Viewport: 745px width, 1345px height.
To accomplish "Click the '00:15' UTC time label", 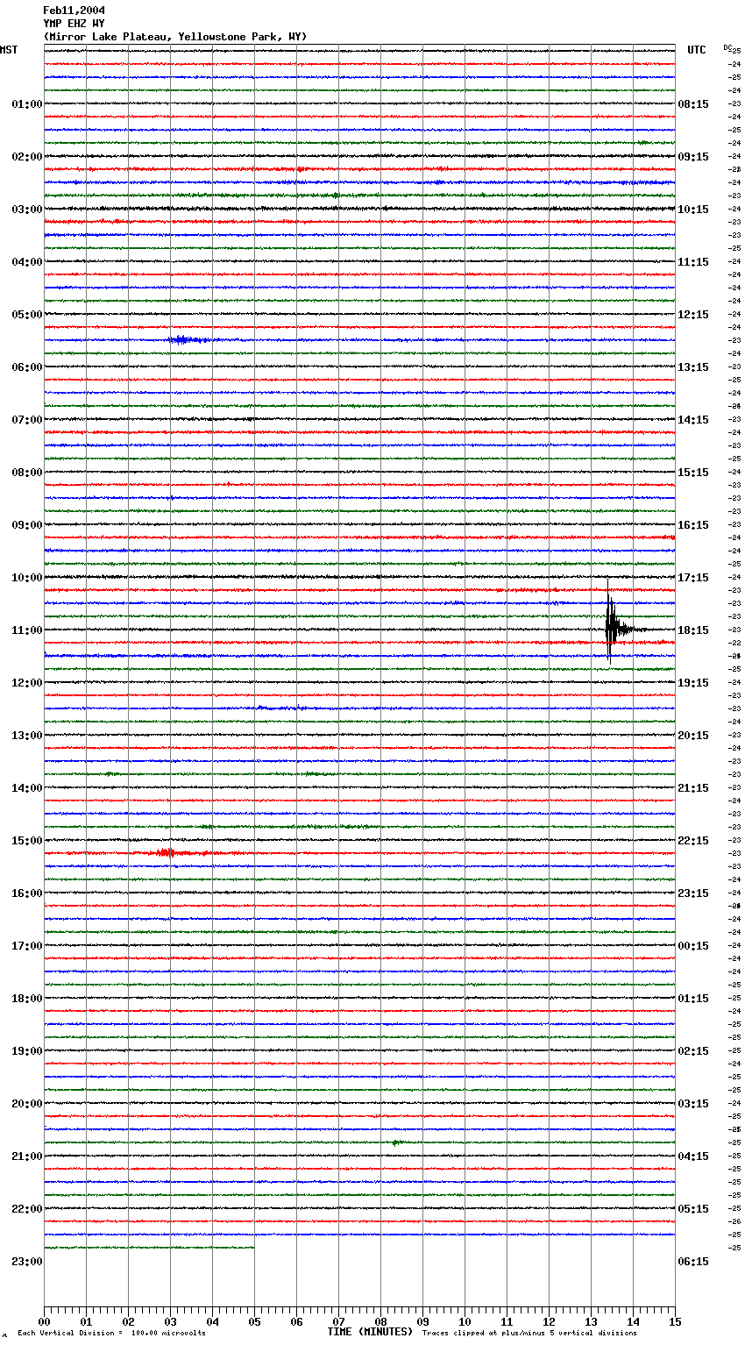I will click(x=693, y=946).
